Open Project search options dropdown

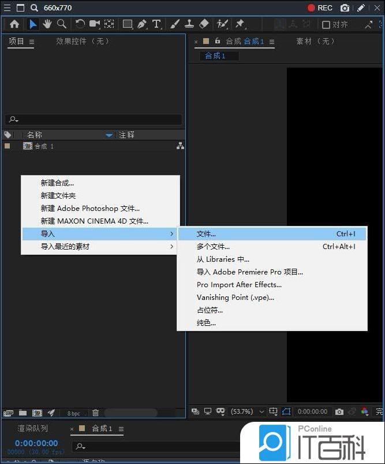[x=14, y=120]
